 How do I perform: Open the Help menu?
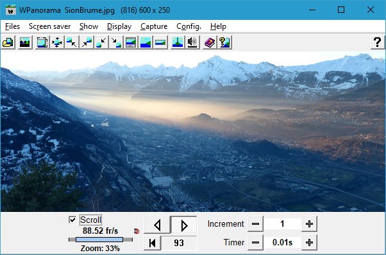pyautogui.click(x=218, y=26)
